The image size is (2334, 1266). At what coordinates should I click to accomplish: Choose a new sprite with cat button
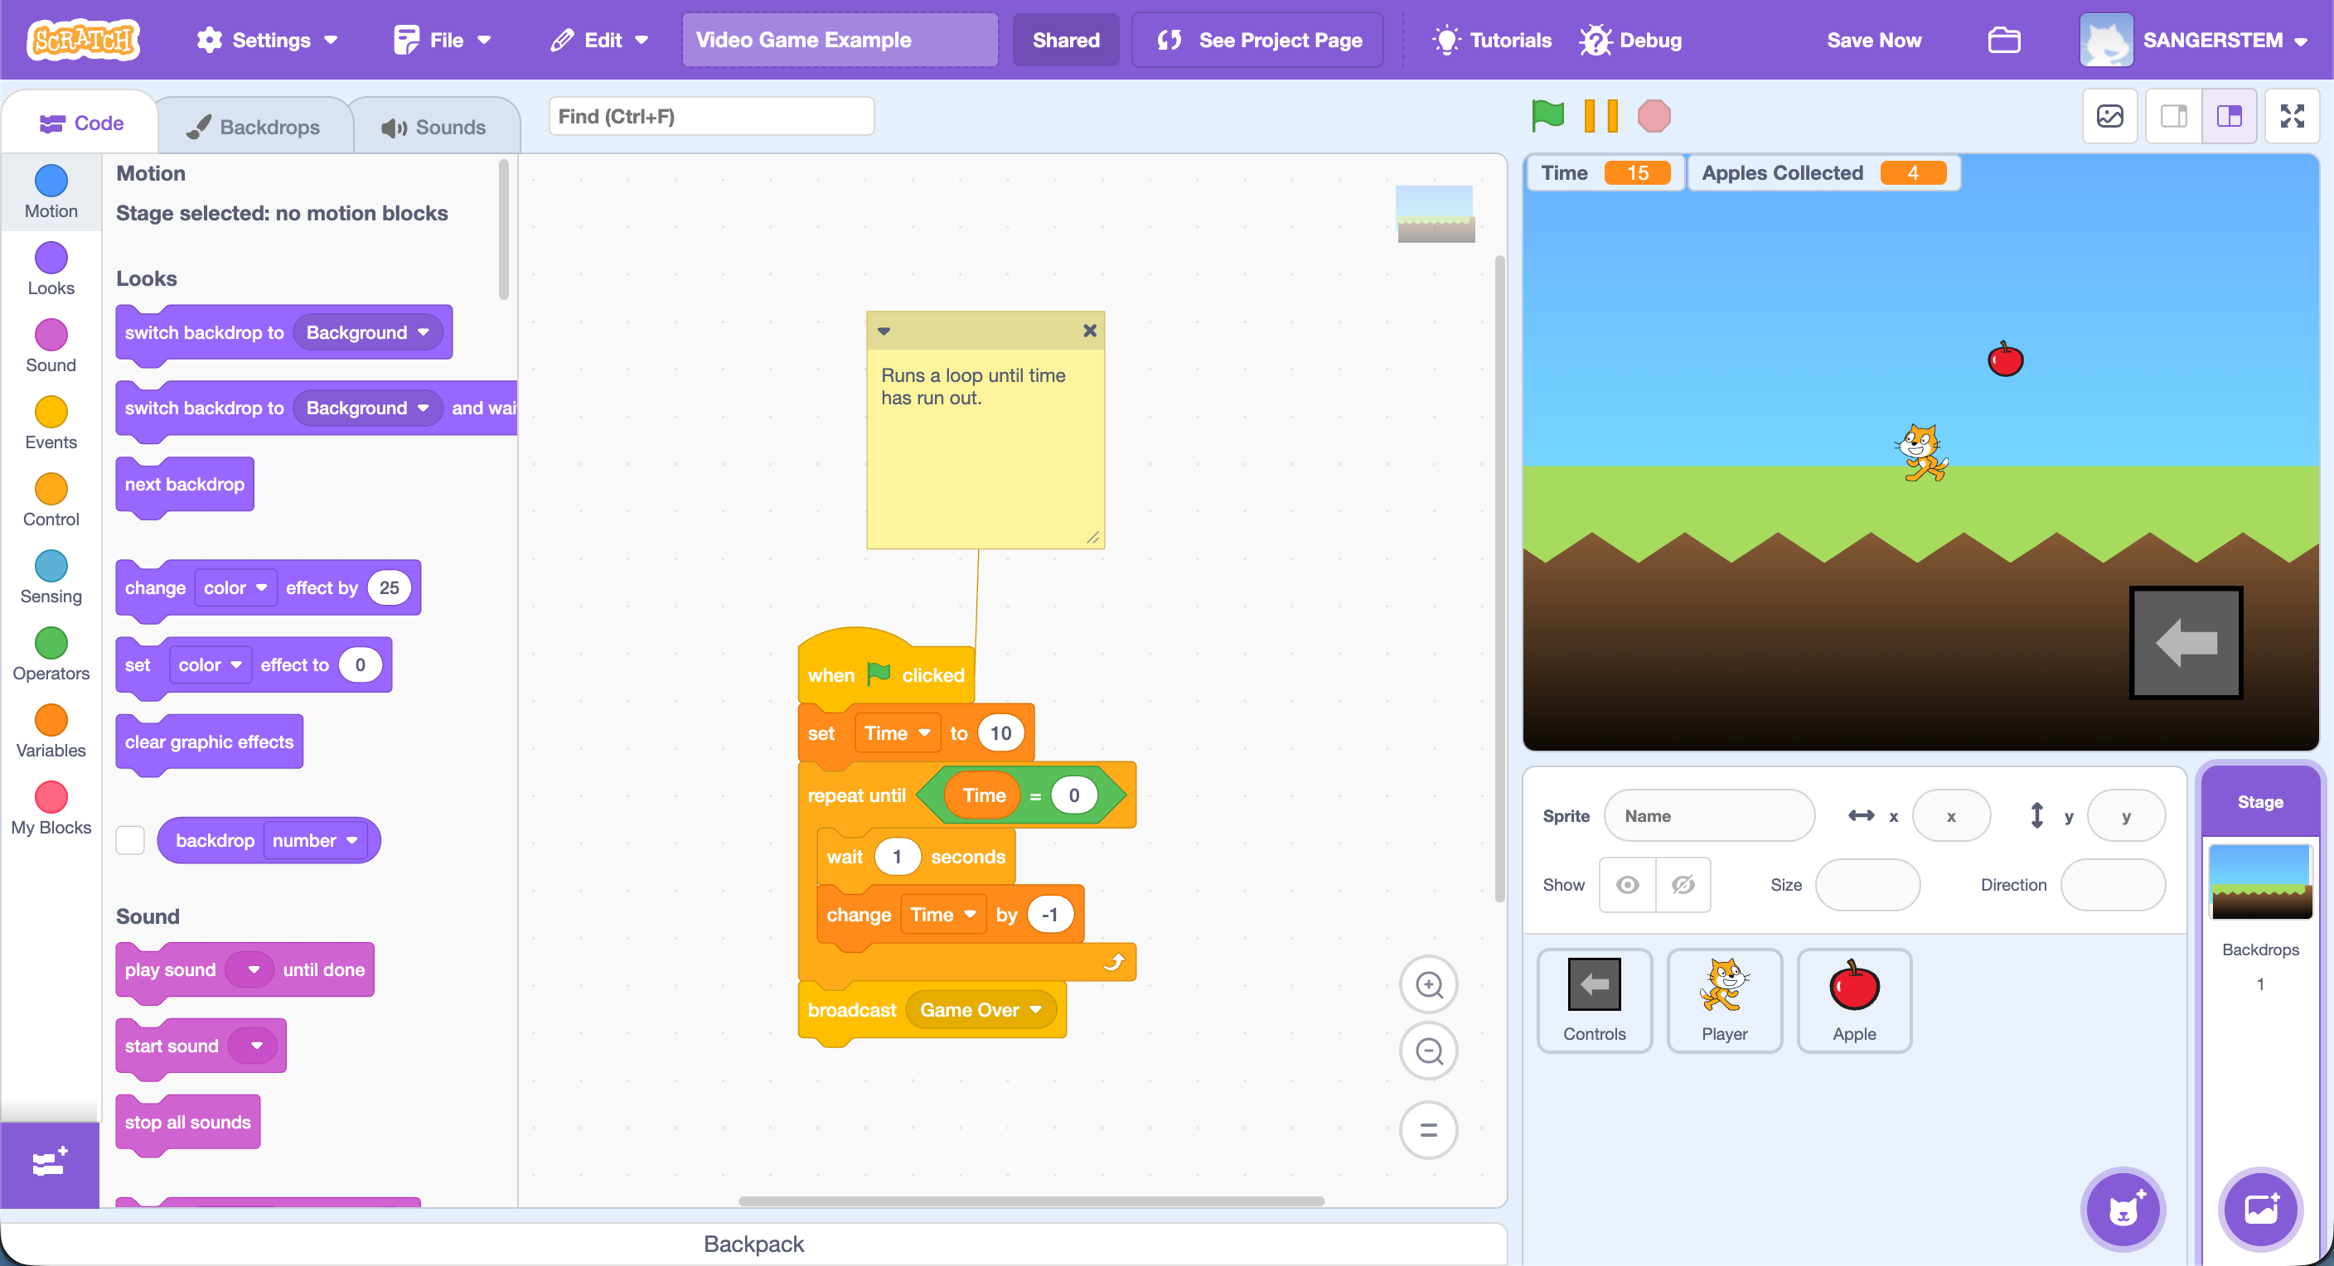point(2123,1209)
